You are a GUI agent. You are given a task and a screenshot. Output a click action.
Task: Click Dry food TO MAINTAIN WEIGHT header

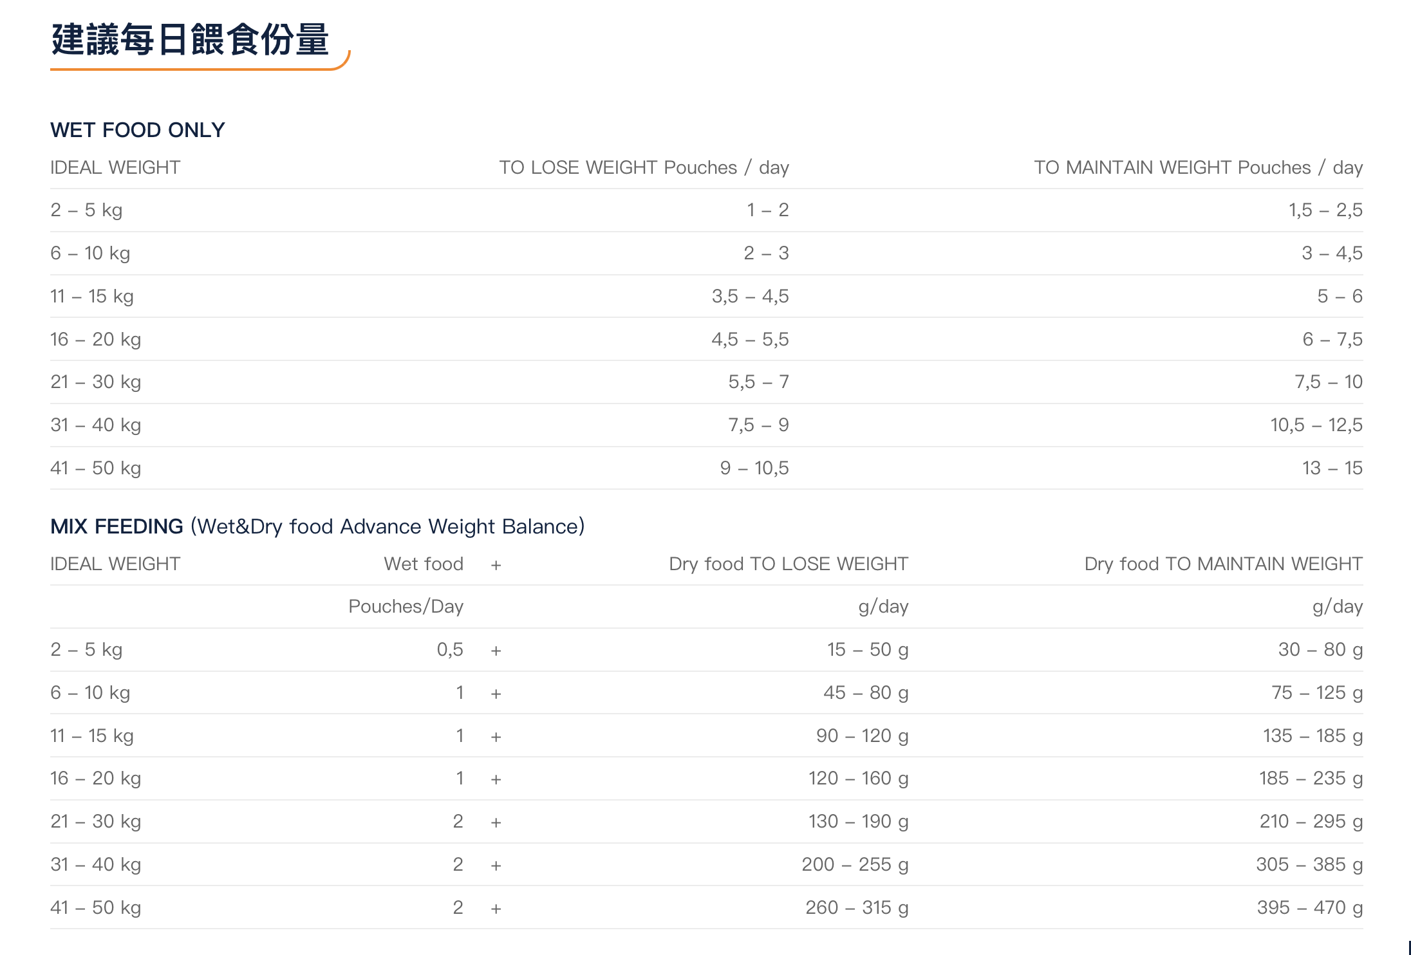[x=1223, y=564]
